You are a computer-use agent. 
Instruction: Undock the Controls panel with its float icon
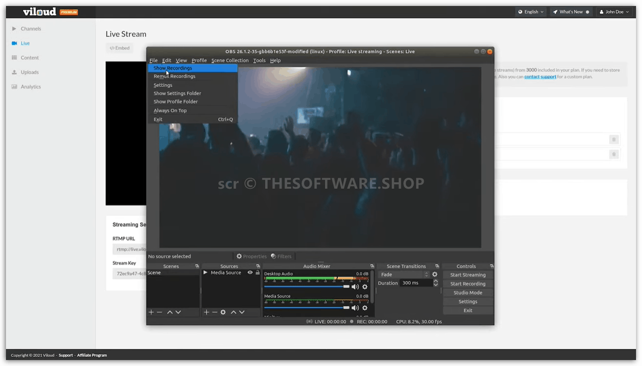tap(491, 266)
